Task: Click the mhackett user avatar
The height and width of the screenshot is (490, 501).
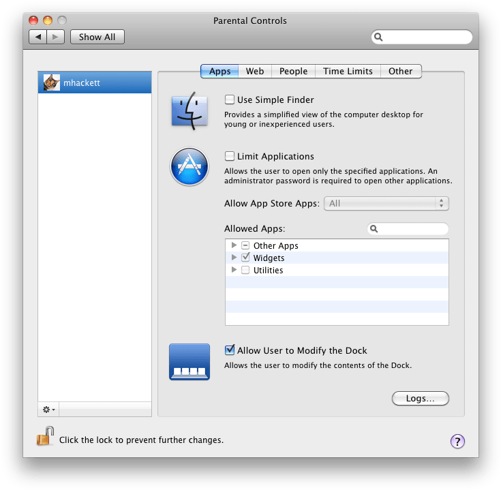Action: tap(52, 82)
